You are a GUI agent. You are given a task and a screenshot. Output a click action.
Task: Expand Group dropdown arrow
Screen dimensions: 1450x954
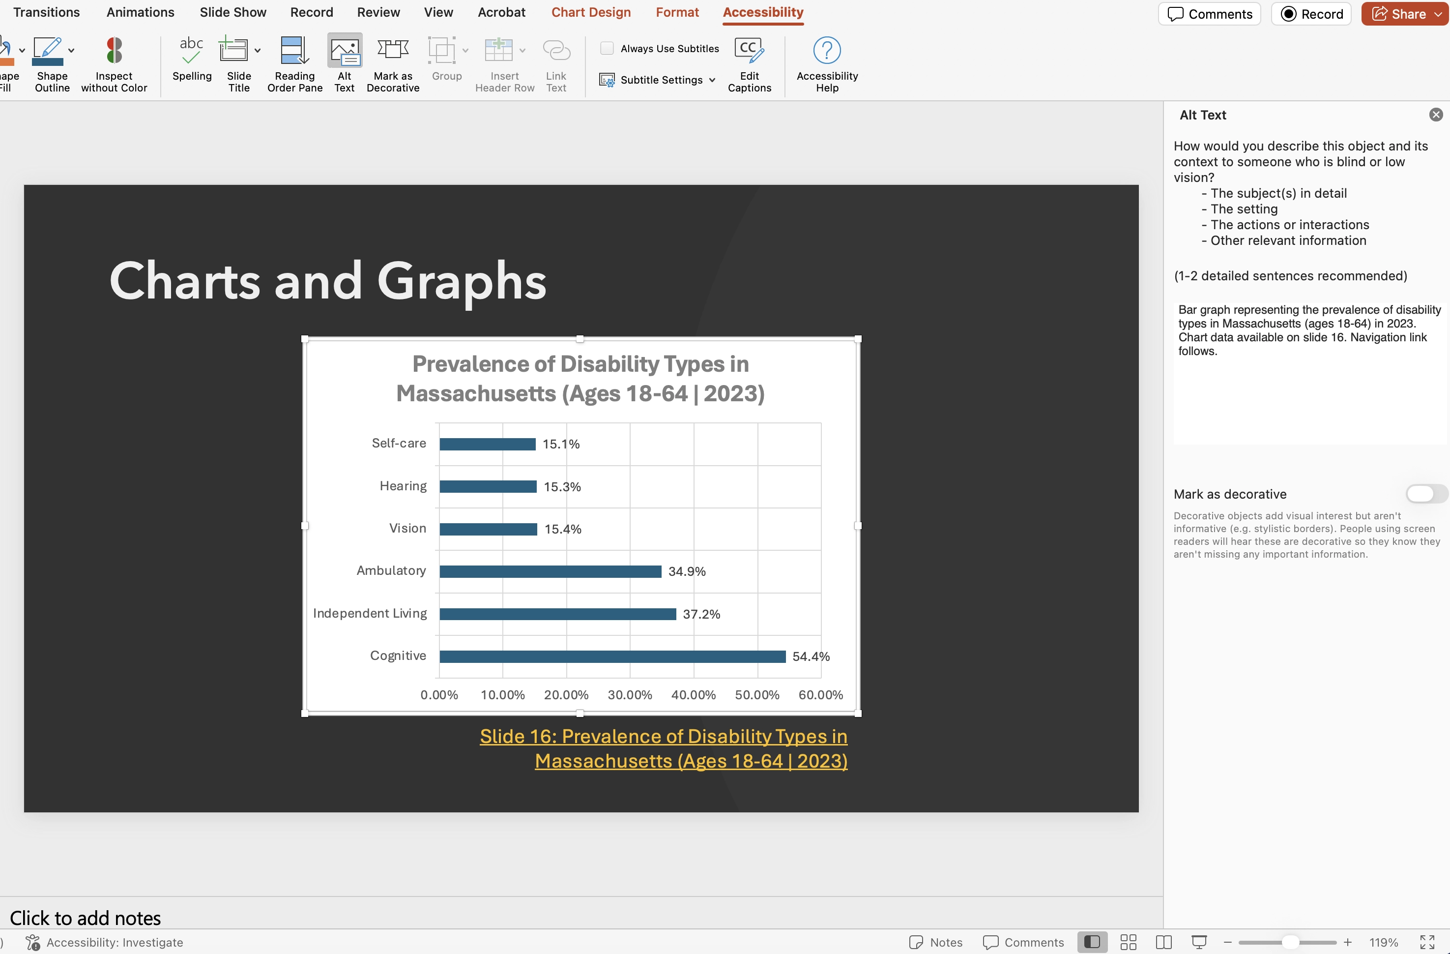[x=465, y=51]
